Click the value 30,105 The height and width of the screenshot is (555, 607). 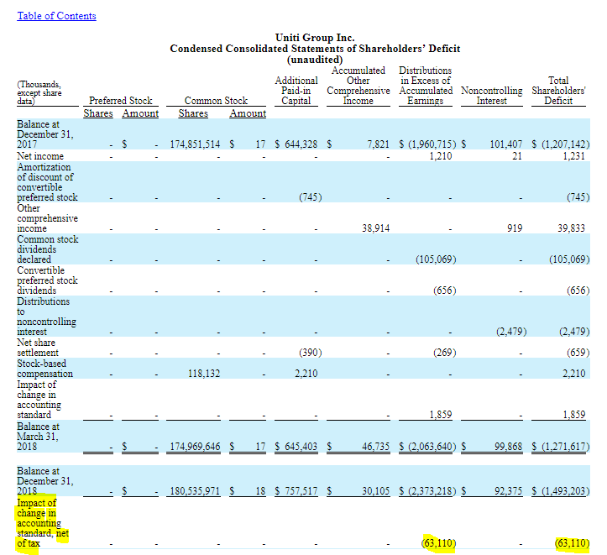[x=376, y=491]
